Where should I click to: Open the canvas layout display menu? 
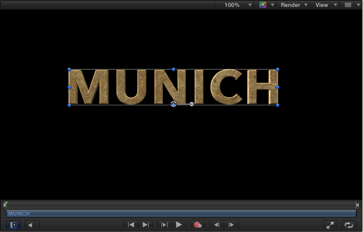pos(351,5)
